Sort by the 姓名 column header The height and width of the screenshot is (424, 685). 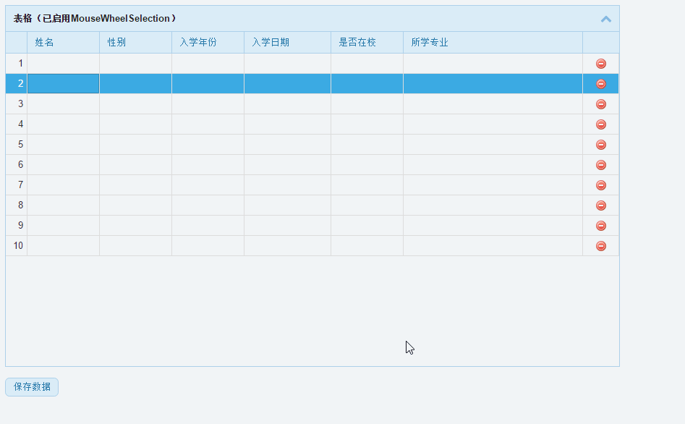(64, 43)
